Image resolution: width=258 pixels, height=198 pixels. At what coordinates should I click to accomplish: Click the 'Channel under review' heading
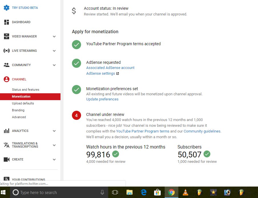coord(105,114)
